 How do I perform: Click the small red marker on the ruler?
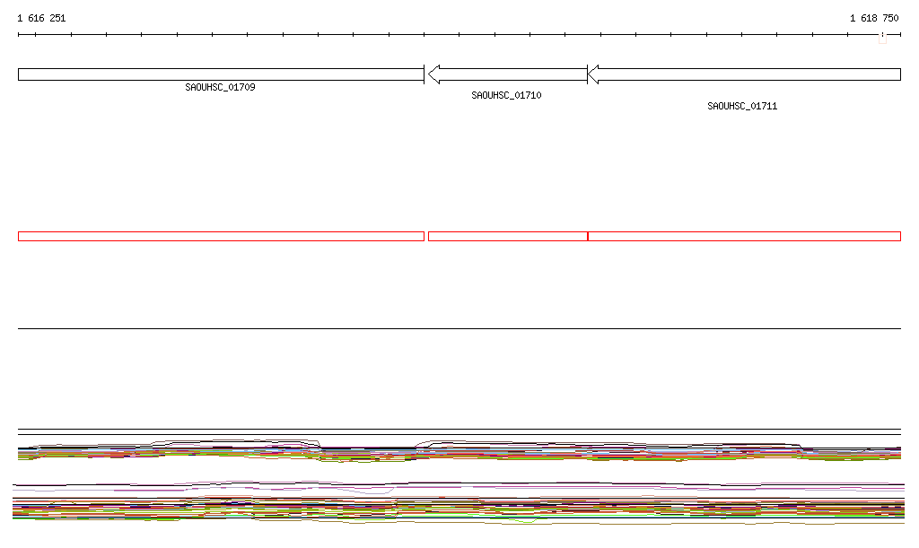pyautogui.click(x=883, y=39)
